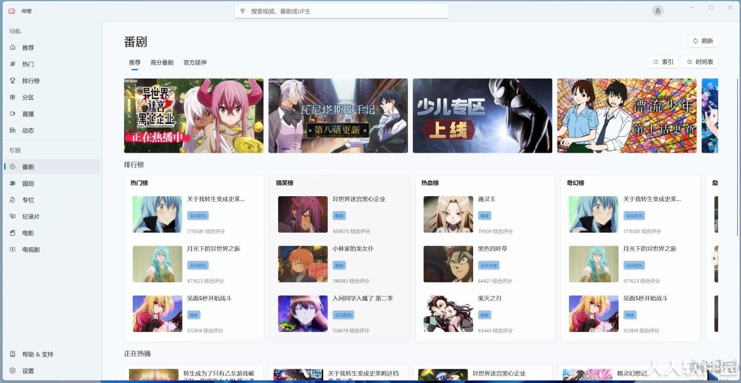
Task: Open 黑色四叶草 thumbnail in 热血榜
Action: 448,264
